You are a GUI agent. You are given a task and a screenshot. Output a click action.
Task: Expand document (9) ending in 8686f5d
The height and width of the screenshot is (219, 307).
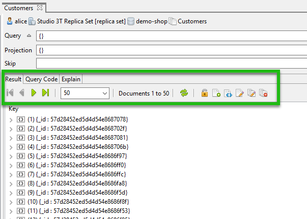11,193
